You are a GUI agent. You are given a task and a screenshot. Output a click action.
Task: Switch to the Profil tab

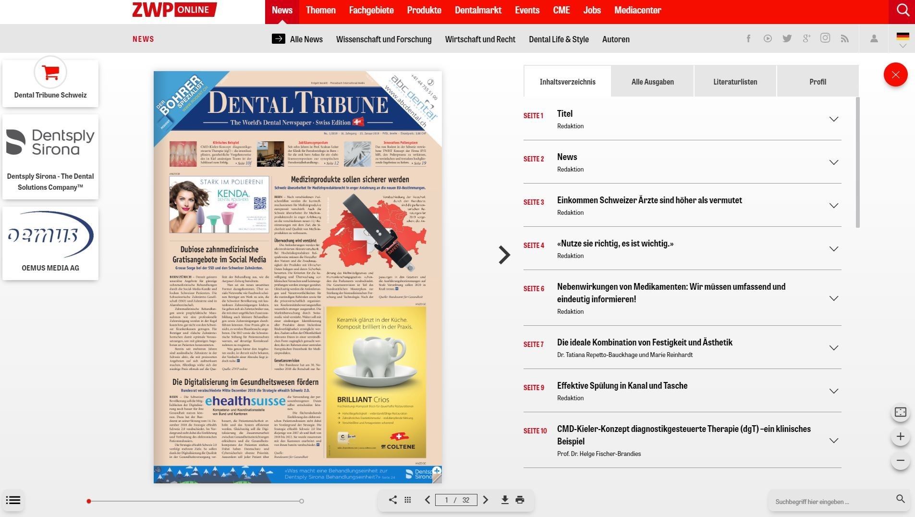point(817,82)
